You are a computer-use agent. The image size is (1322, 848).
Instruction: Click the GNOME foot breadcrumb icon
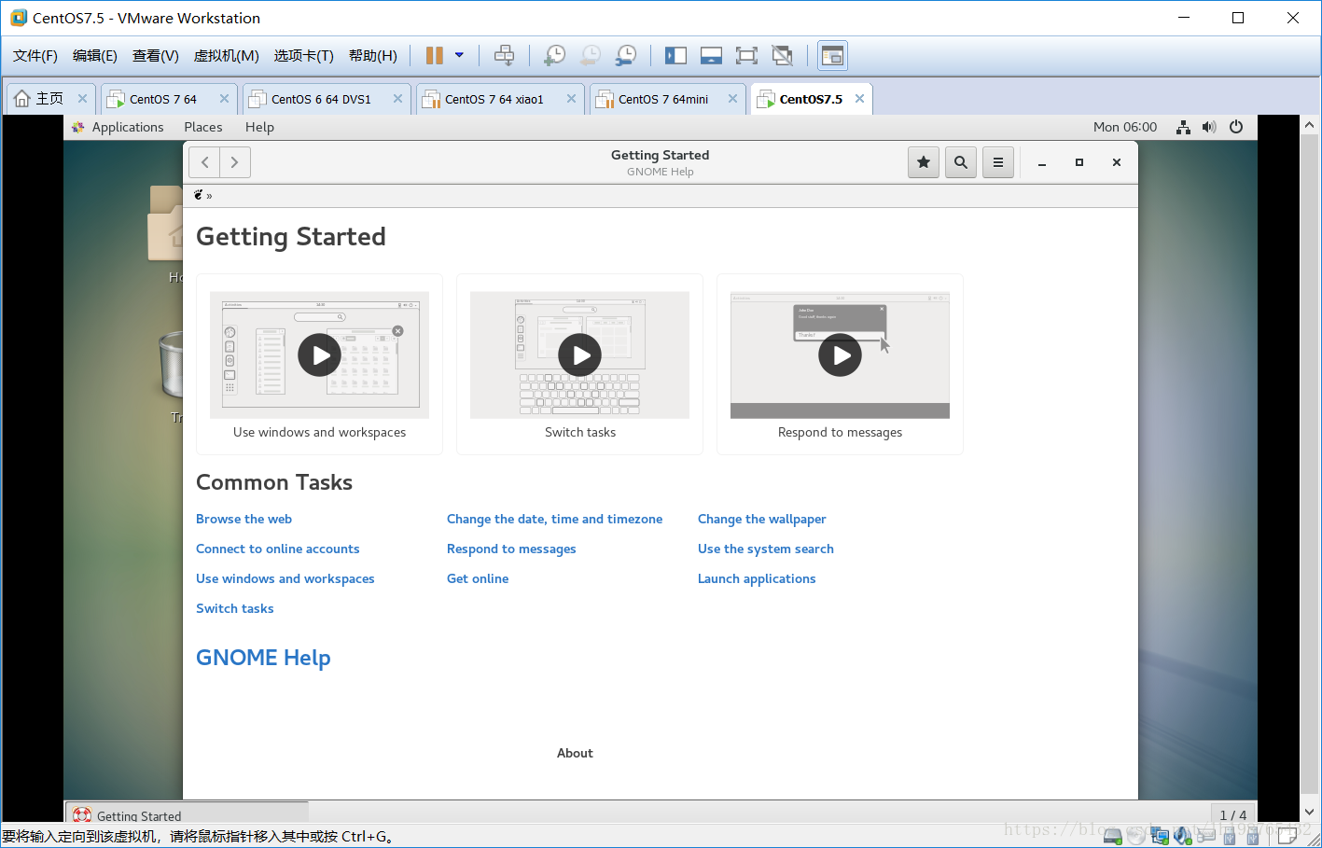[x=199, y=195]
